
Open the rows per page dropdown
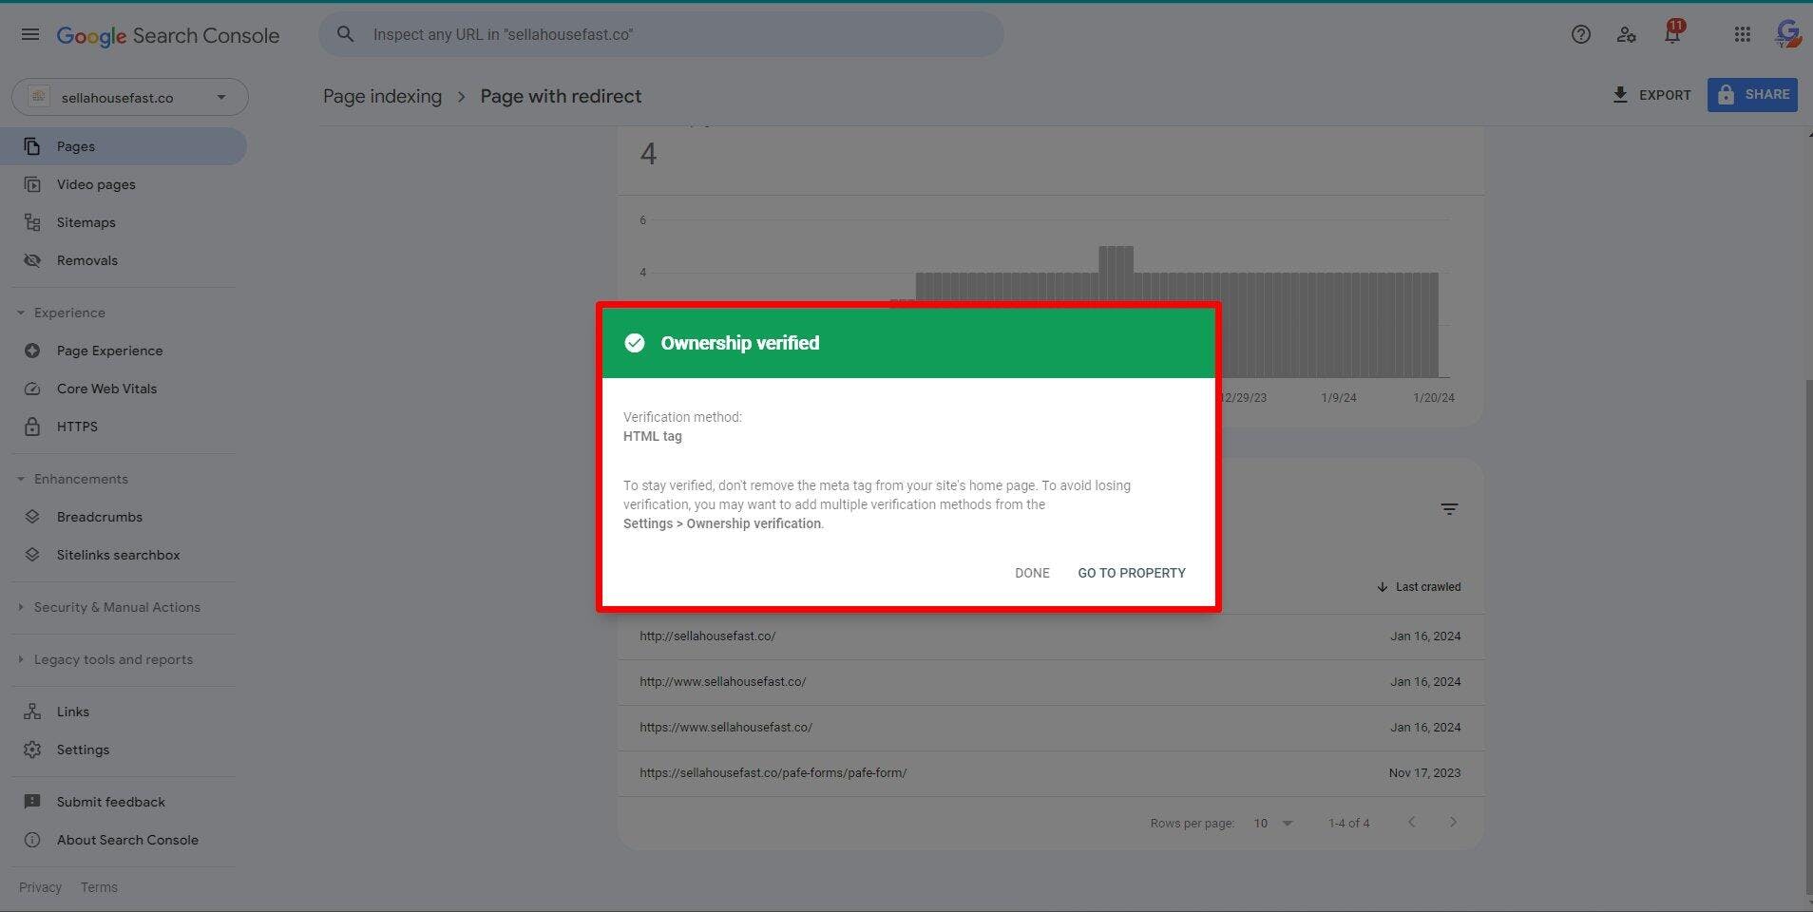point(1273,823)
